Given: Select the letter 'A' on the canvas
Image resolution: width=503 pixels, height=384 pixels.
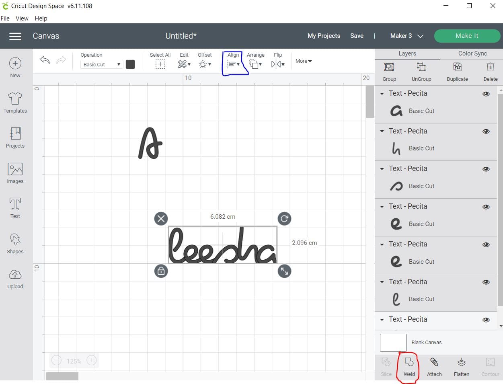Looking at the screenshot, I should pos(150,143).
